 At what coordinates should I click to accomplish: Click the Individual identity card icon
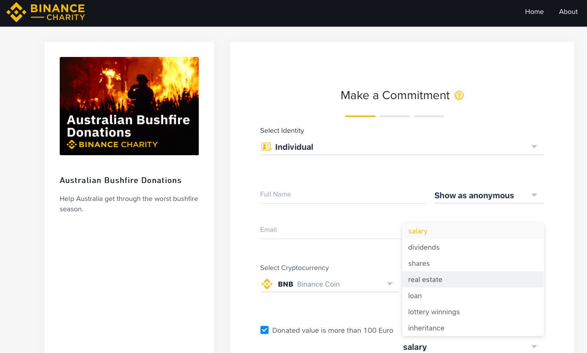pyautogui.click(x=266, y=147)
